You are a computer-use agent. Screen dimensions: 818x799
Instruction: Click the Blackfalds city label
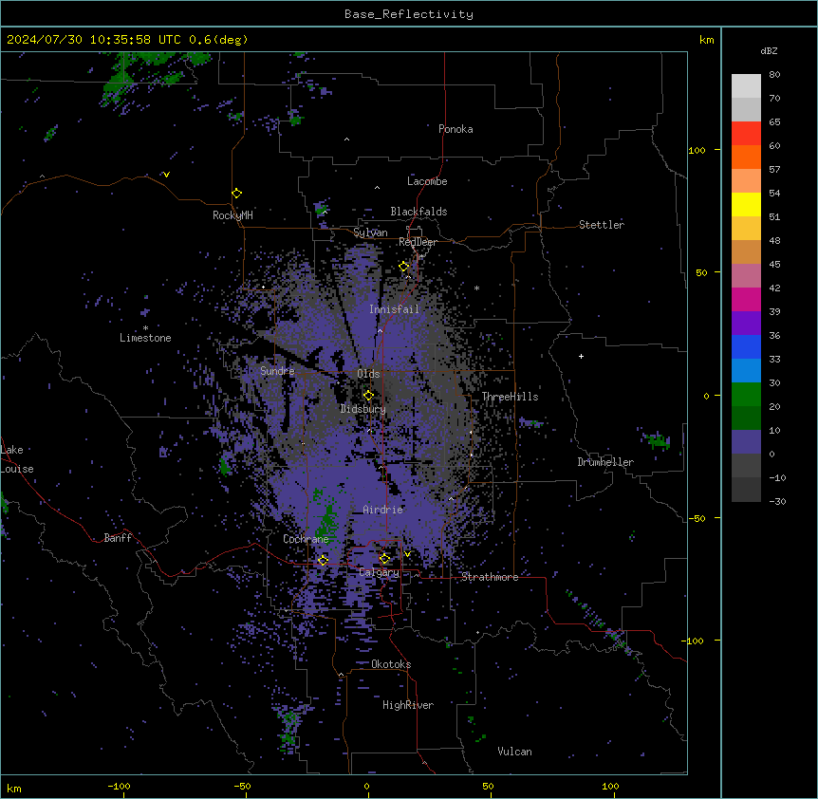(x=418, y=212)
